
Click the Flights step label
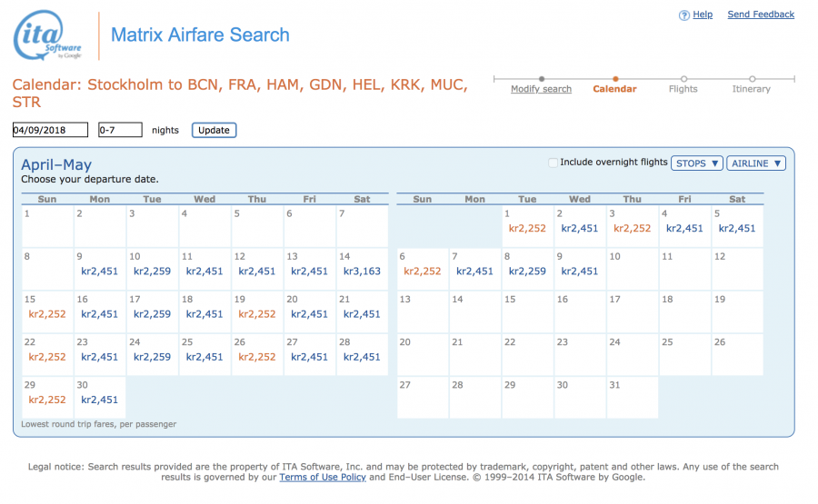coord(683,89)
